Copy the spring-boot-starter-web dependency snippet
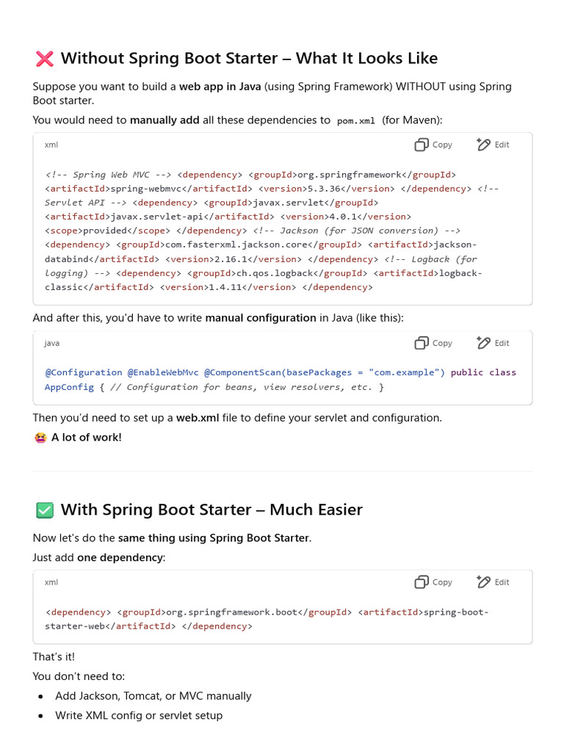This screenshot has height=752, width=564. (x=433, y=582)
